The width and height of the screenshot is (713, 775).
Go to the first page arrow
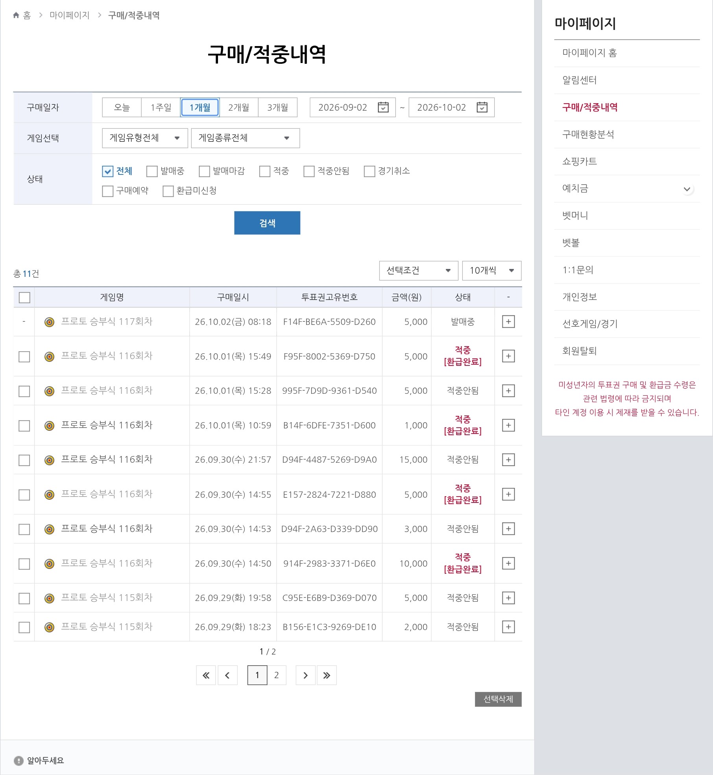tap(206, 675)
